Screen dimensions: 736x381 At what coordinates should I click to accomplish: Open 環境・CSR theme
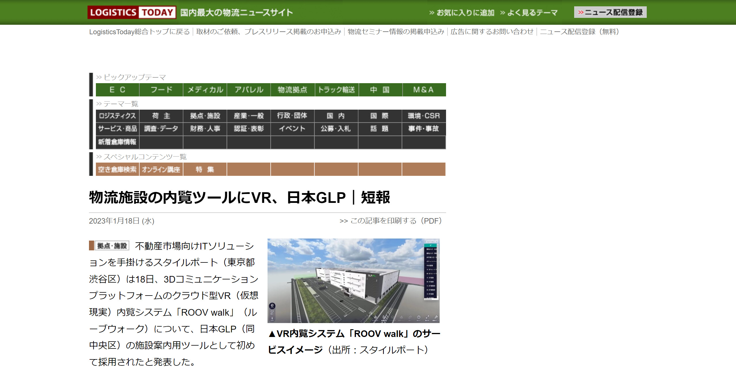424,116
